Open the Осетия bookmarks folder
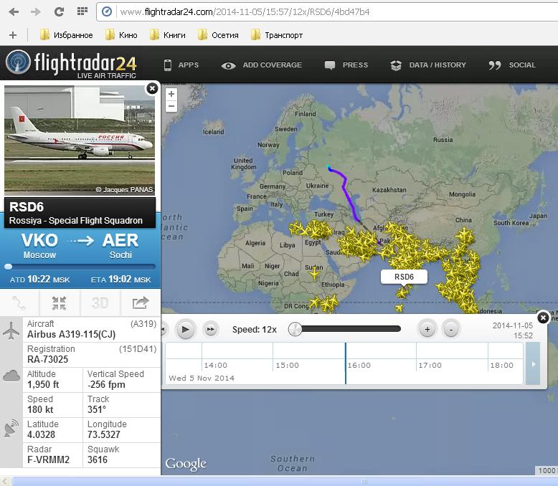This screenshot has width=558, height=486. [218, 35]
